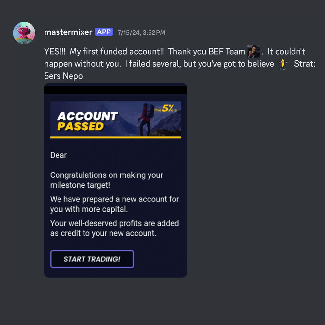The width and height of the screenshot is (325, 325).
Task: Click the mastermixer username
Action: click(x=68, y=32)
